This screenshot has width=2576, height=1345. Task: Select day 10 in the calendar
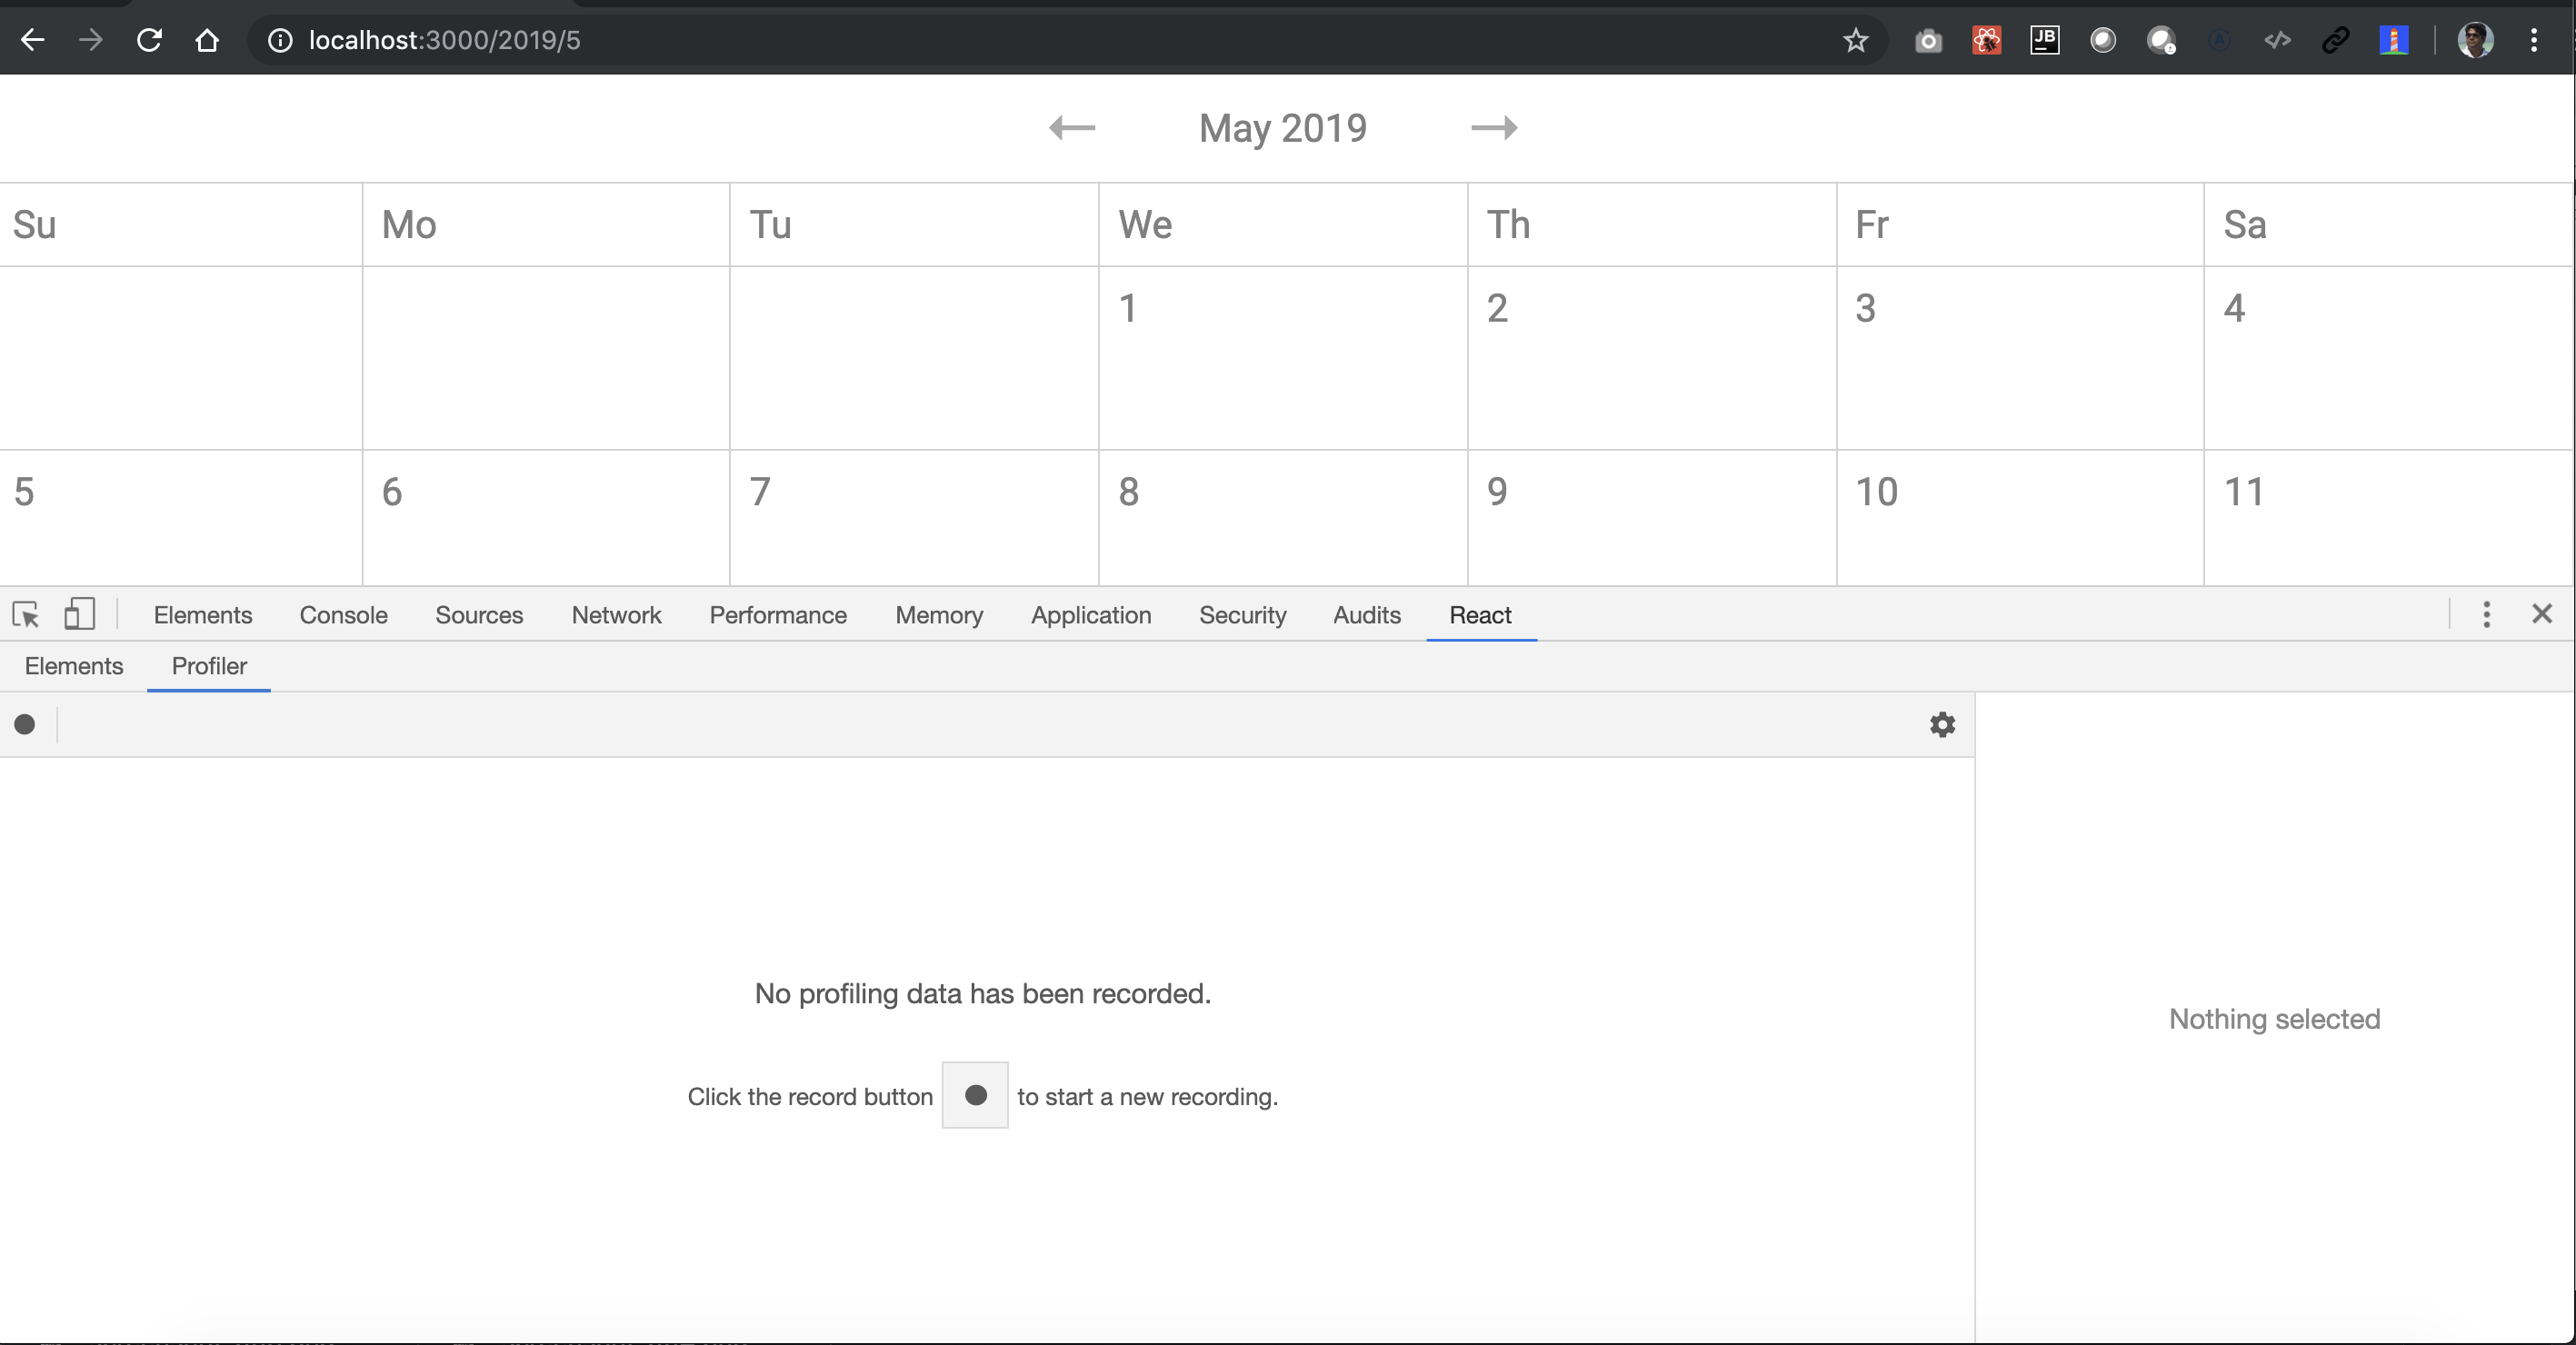point(1876,492)
